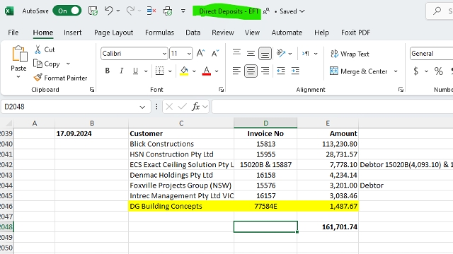Viewport: 453px width, 254px height.
Task: Click the Direct Deposits - EFT file name
Action: pyautogui.click(x=228, y=11)
